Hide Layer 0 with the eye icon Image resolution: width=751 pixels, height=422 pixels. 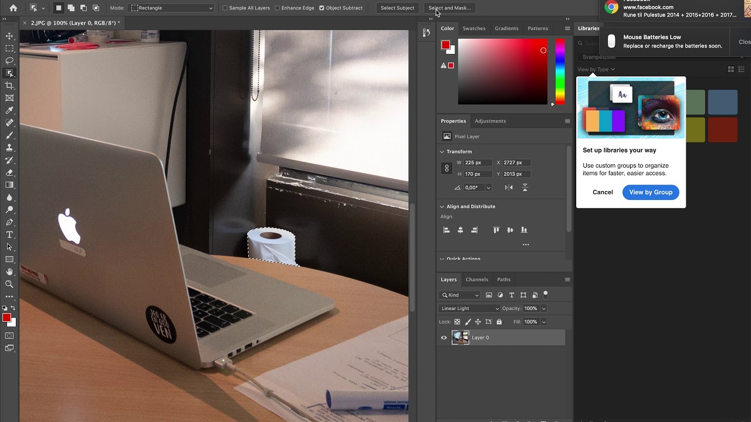[x=444, y=338]
